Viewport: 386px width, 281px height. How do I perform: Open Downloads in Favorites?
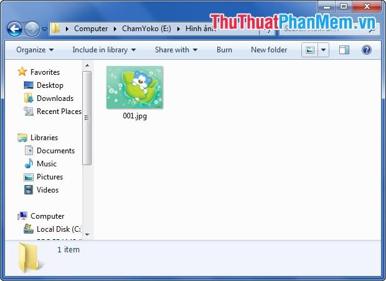click(55, 98)
